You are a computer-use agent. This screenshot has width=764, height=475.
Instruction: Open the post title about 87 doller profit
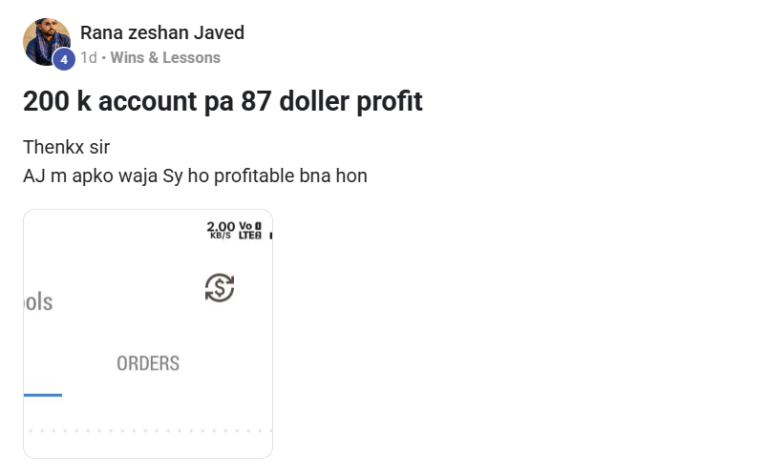click(223, 101)
